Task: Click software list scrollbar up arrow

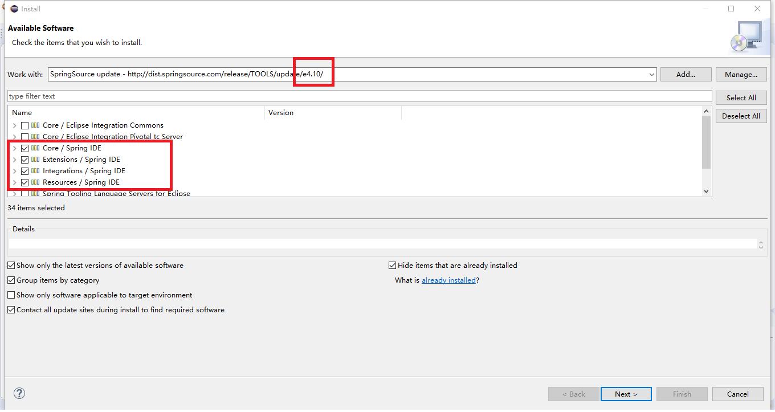Action: tap(707, 112)
